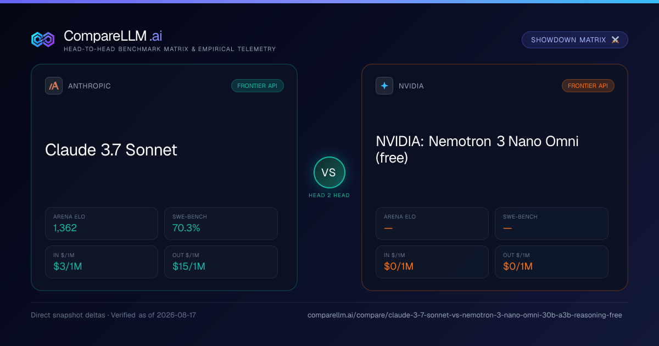Select Claude's SWE-Bench 70.3% tile

coord(221,224)
